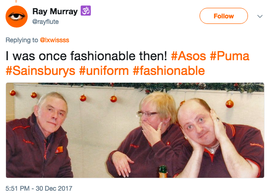The width and height of the screenshot is (277, 193).
Task: Select the #Puma hashtag
Action: click(230, 56)
